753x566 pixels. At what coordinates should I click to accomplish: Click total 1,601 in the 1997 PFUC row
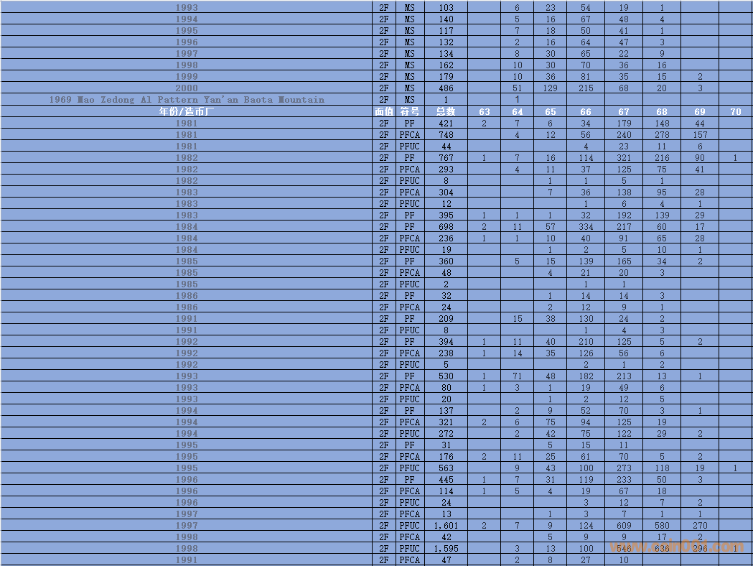(x=446, y=526)
